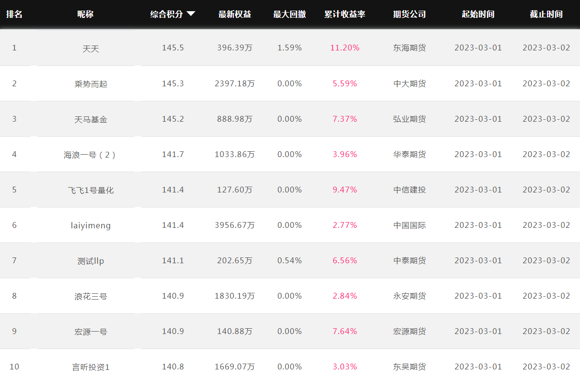Select equity value 1033.86万
Viewport: 580px width, 383px height.
(x=235, y=155)
